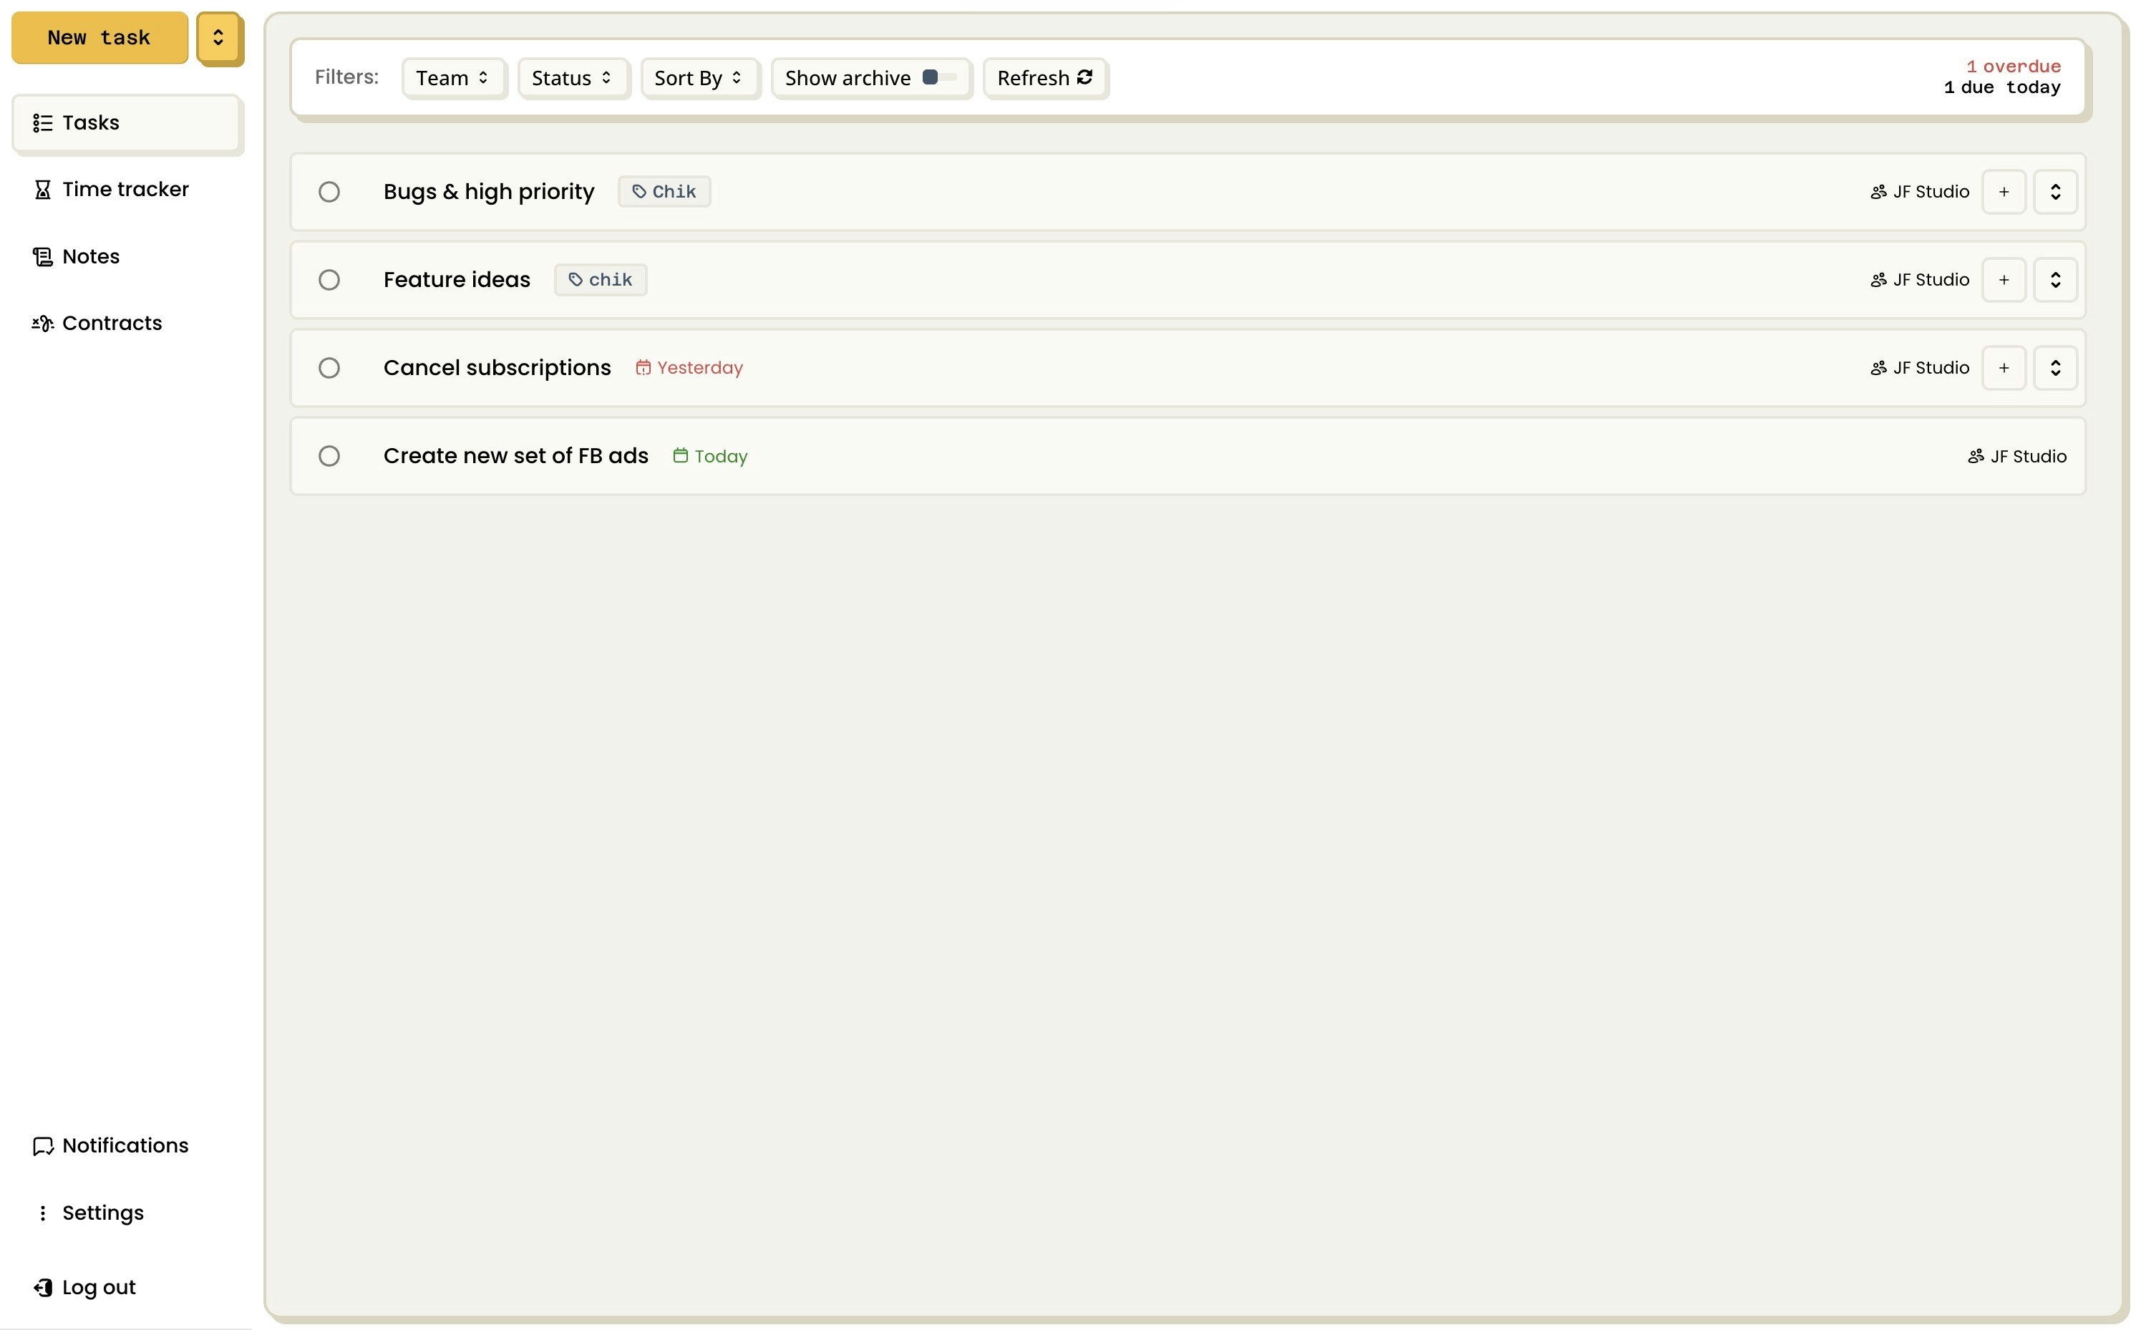2136x1330 pixels.
Task: Toggle the Show archive switch
Action: [938, 77]
